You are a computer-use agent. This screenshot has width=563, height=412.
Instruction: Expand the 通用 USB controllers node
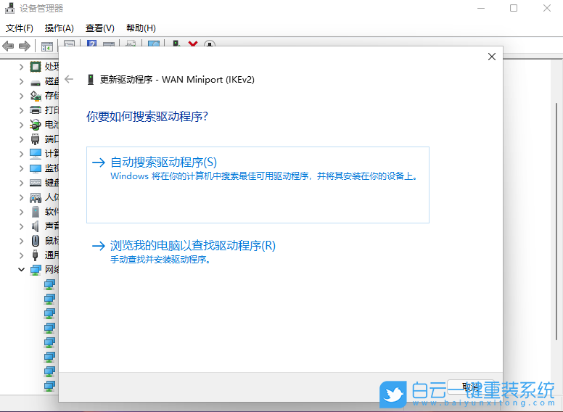22,255
